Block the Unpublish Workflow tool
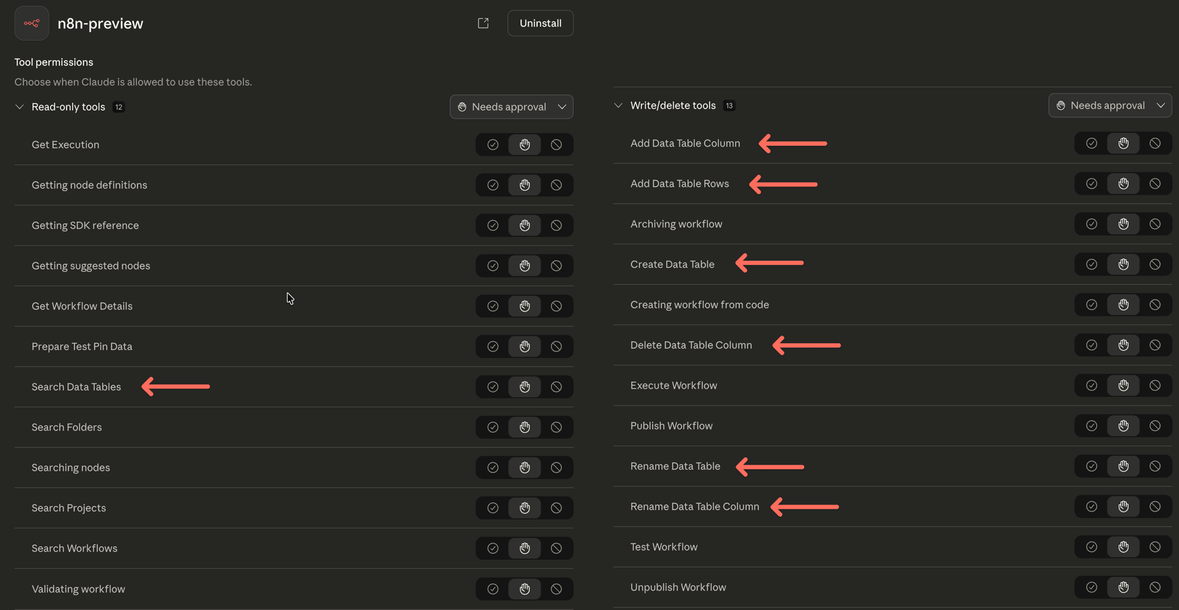The width and height of the screenshot is (1179, 610). tap(1155, 588)
